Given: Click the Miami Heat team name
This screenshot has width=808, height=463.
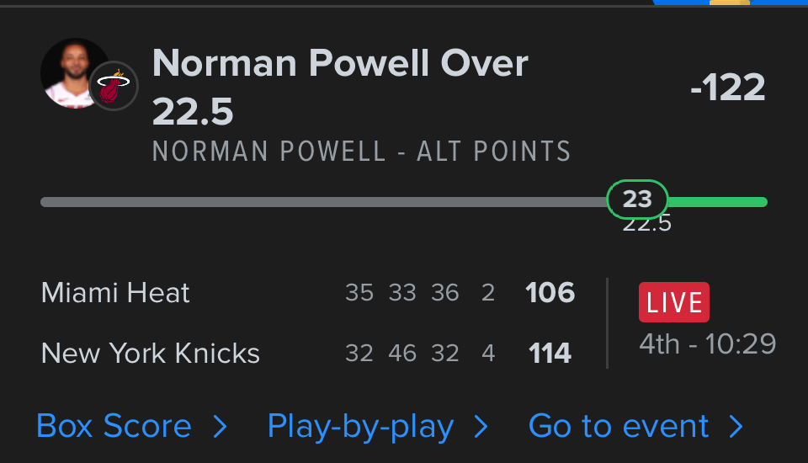Looking at the screenshot, I should coord(115,293).
